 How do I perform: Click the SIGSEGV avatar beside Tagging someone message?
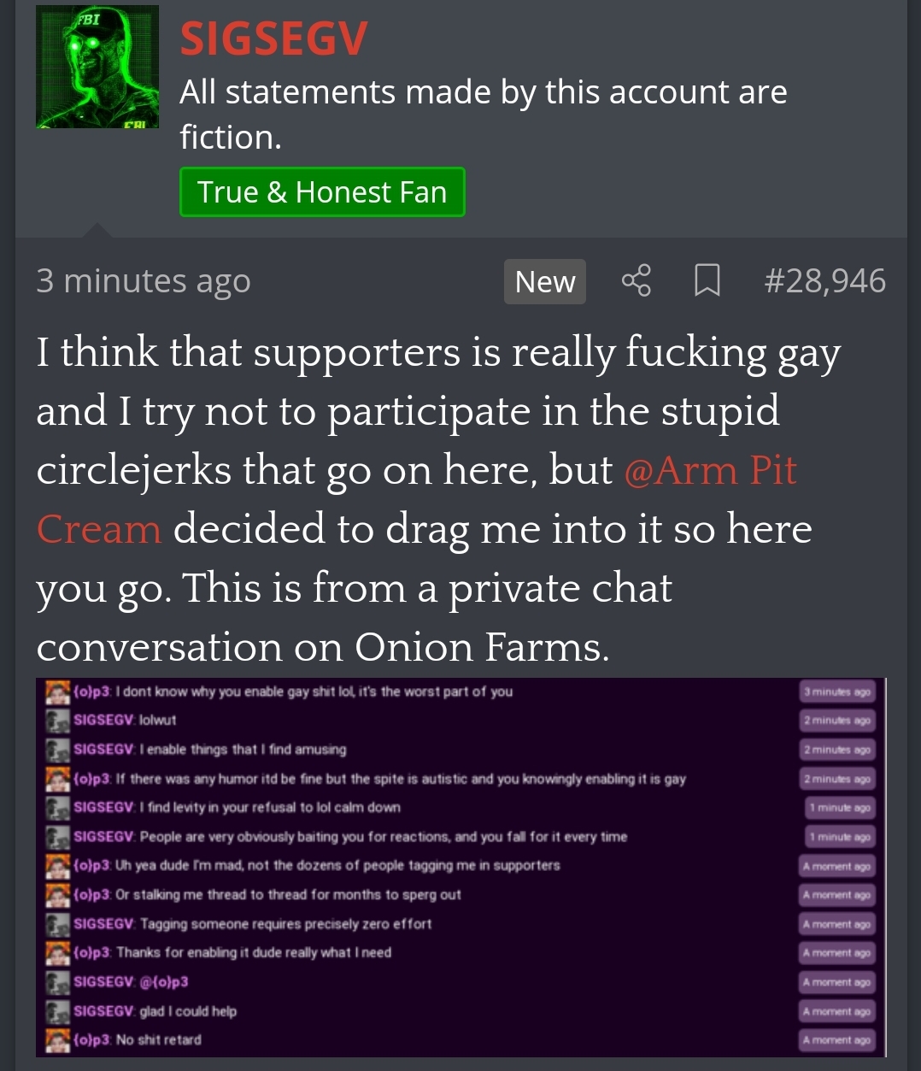57,924
